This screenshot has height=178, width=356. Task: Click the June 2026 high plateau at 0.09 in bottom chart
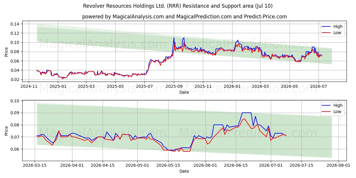247,113
